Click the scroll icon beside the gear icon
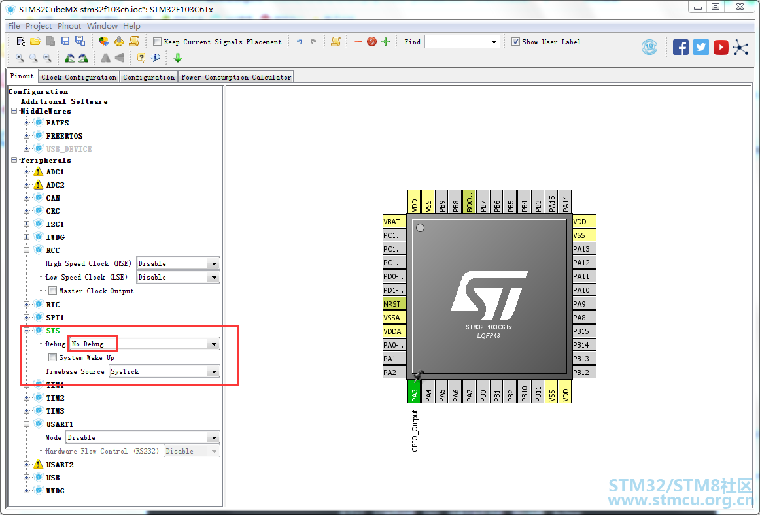Viewport: 760px width, 515px height. coord(134,42)
